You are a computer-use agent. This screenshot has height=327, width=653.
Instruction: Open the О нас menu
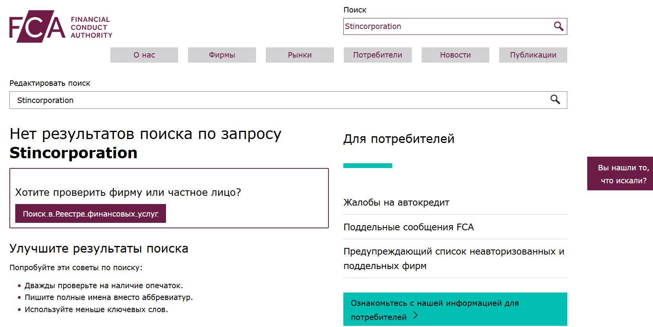pos(144,55)
